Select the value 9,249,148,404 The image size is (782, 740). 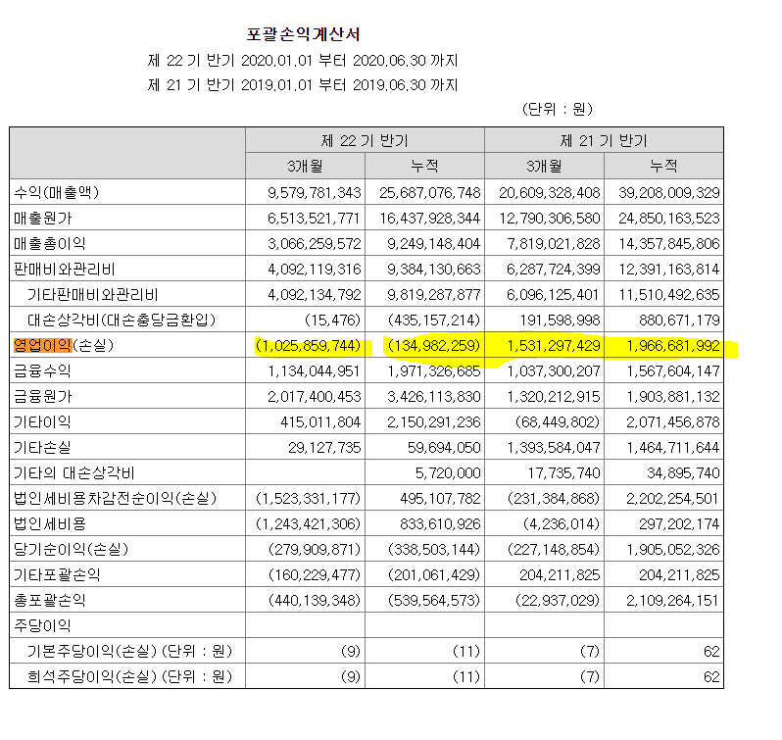[x=433, y=243]
